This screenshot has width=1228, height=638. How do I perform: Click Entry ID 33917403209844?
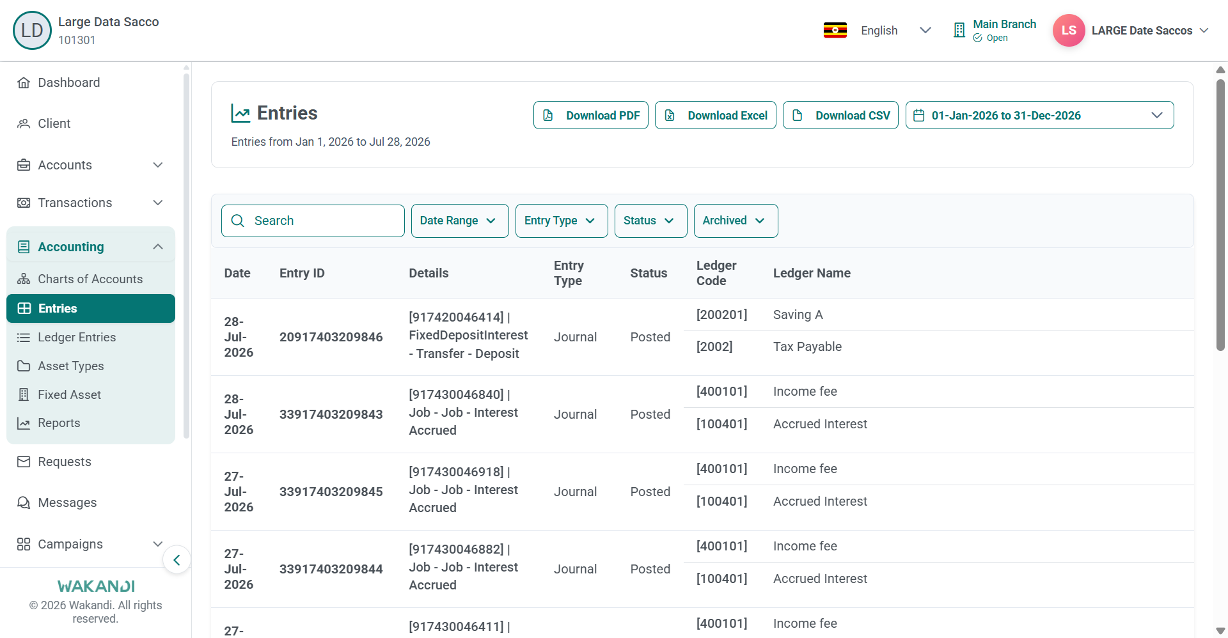coord(331,569)
